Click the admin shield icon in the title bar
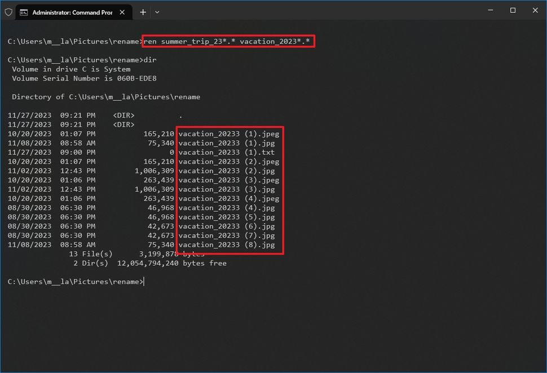Image resolution: width=547 pixels, height=373 pixels. [8, 11]
